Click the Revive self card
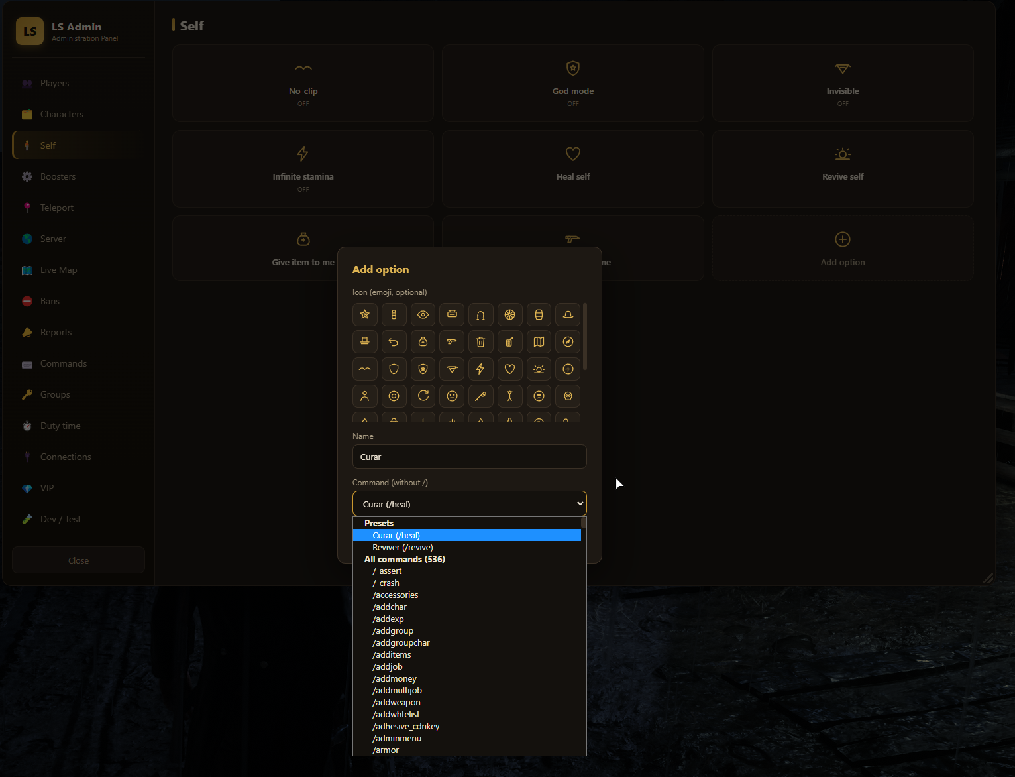 click(x=843, y=168)
